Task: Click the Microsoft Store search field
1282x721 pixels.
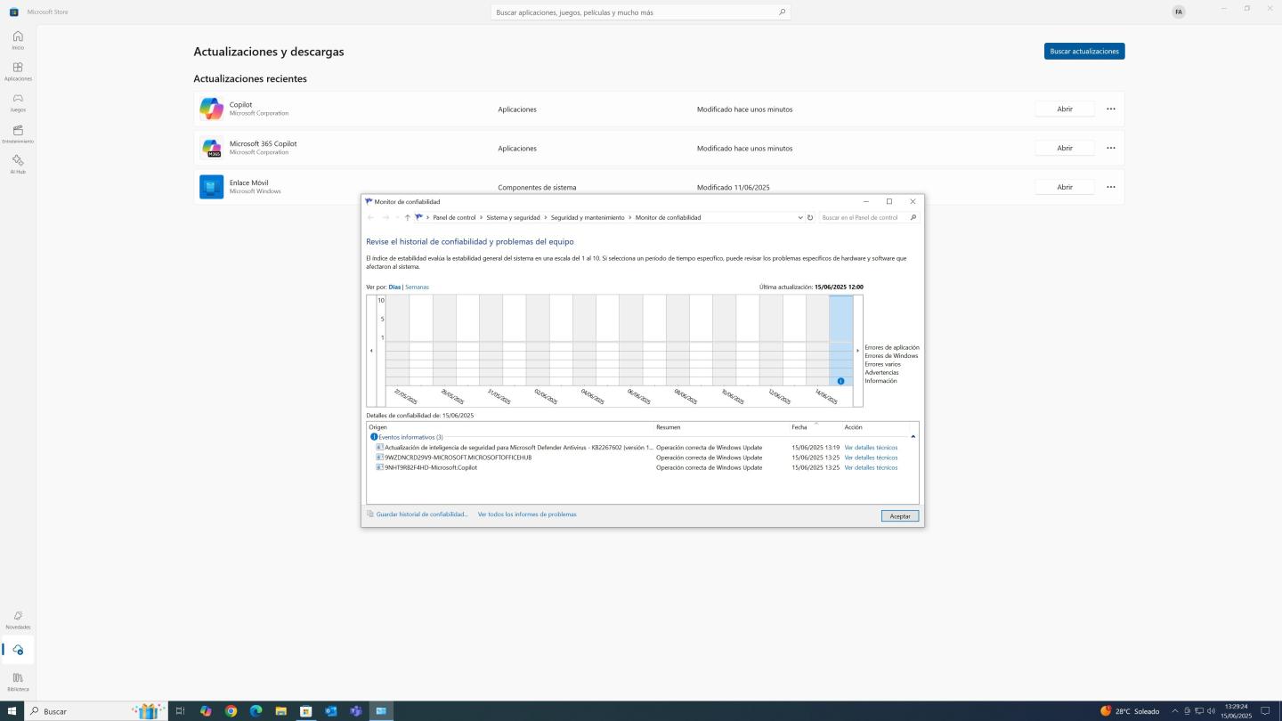Action: [x=634, y=12]
